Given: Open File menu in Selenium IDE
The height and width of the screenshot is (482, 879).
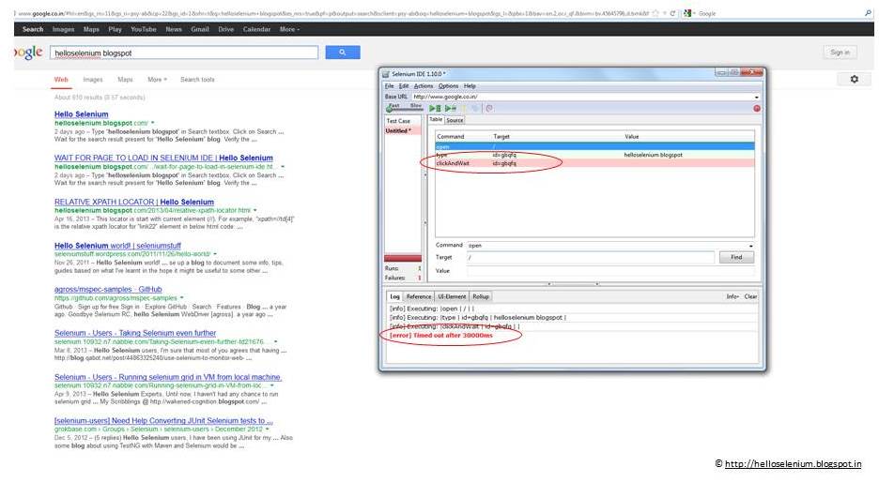Looking at the screenshot, I should coord(389,86).
